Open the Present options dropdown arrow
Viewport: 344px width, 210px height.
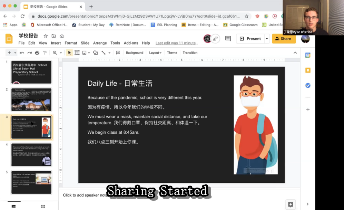pos(267,39)
